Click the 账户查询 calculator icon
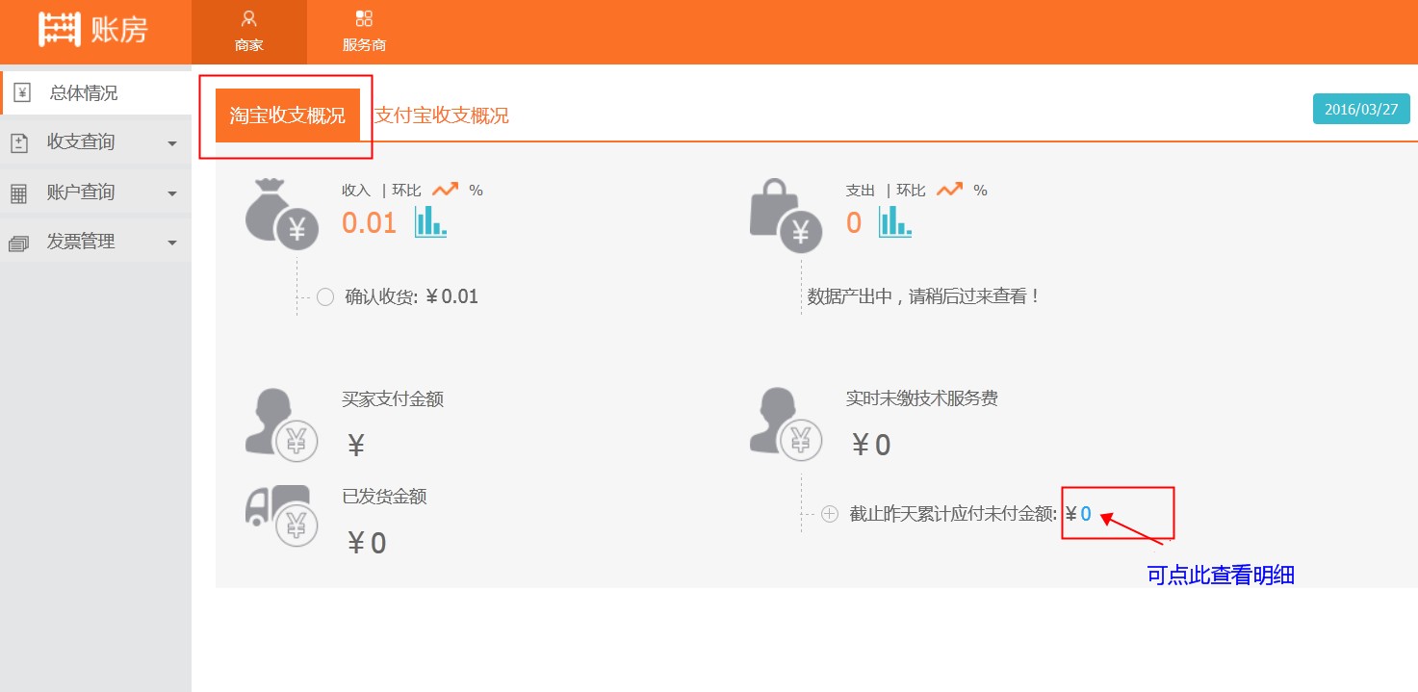 click(x=19, y=192)
